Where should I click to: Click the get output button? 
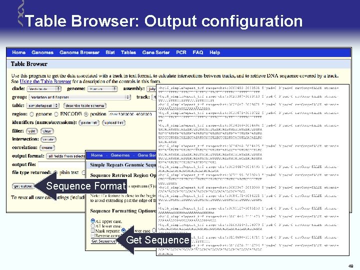[23, 186]
